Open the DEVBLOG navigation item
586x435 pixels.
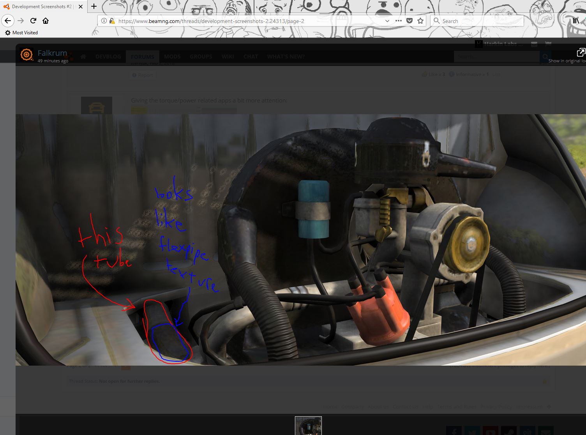(x=108, y=57)
